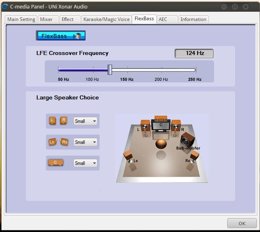Click the listener sphere in room view
260x232 pixels.
(161, 144)
